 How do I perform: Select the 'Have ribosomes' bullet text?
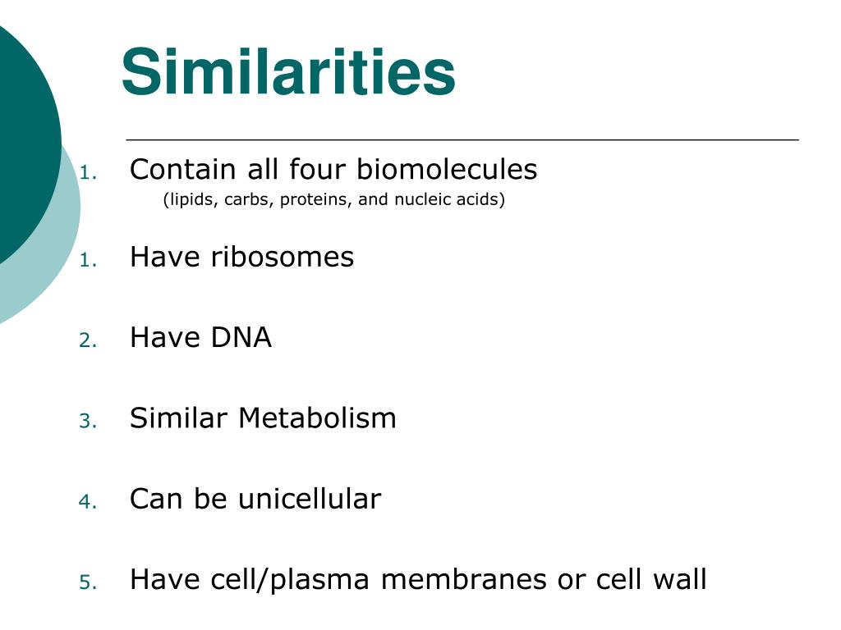click(242, 257)
